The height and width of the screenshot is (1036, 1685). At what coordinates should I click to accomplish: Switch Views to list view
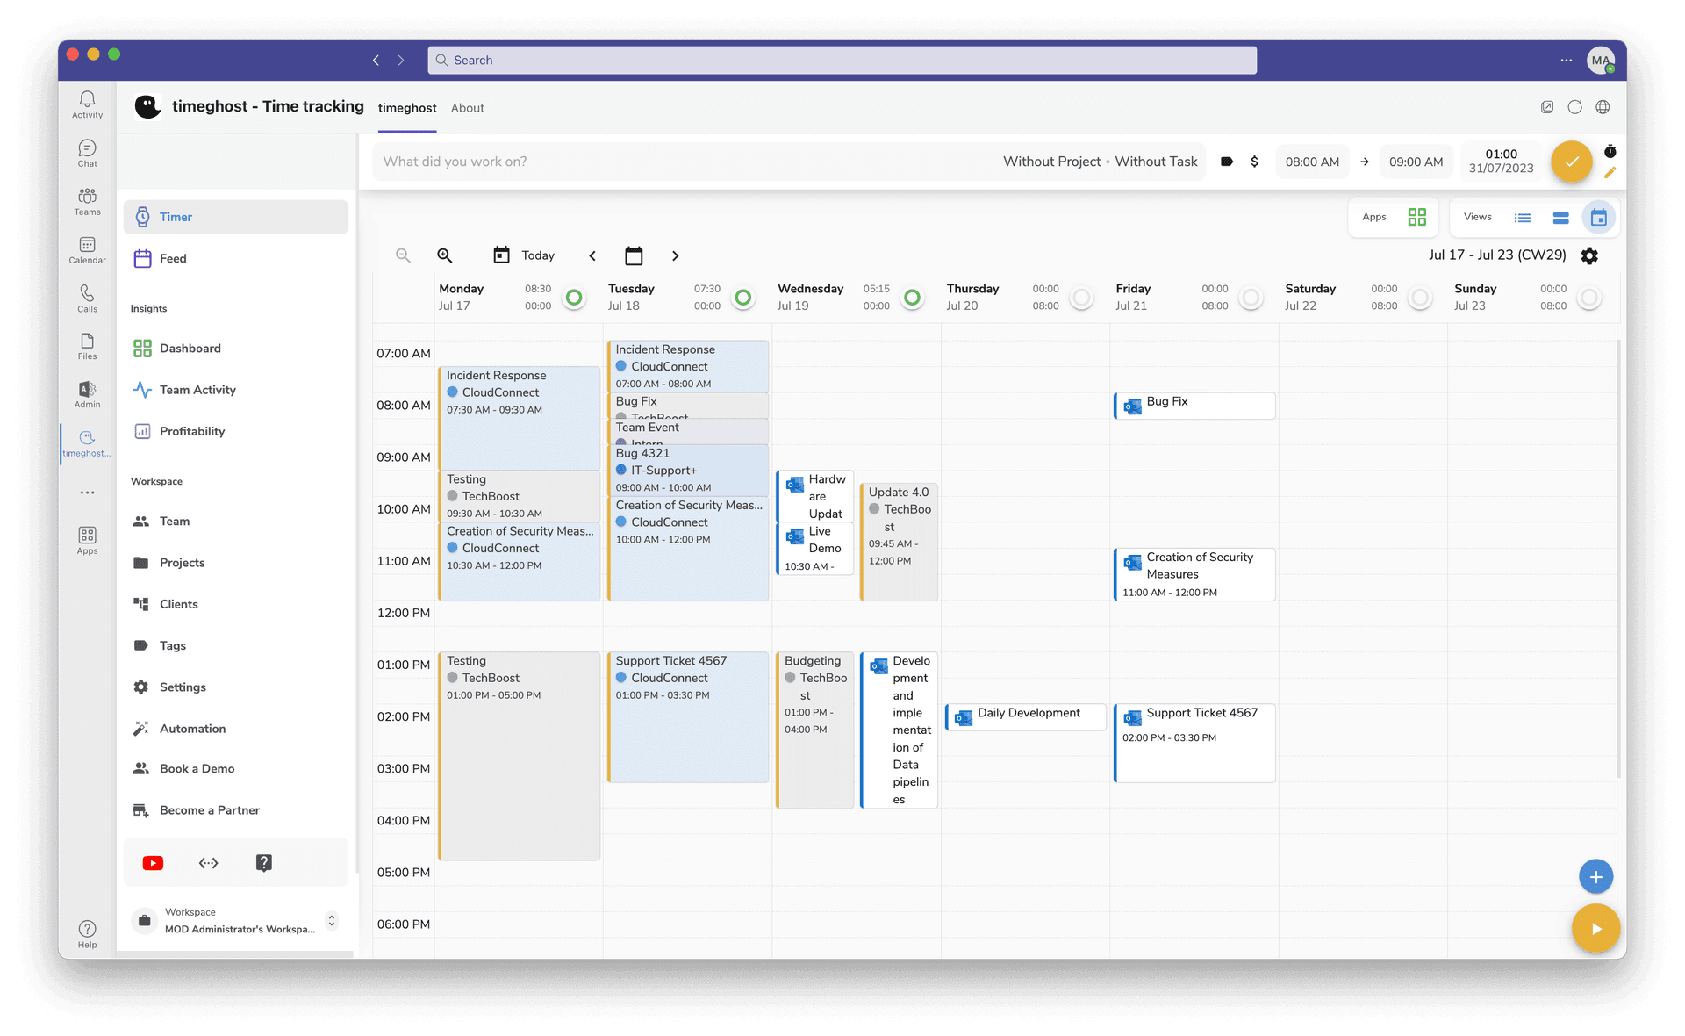click(1523, 217)
